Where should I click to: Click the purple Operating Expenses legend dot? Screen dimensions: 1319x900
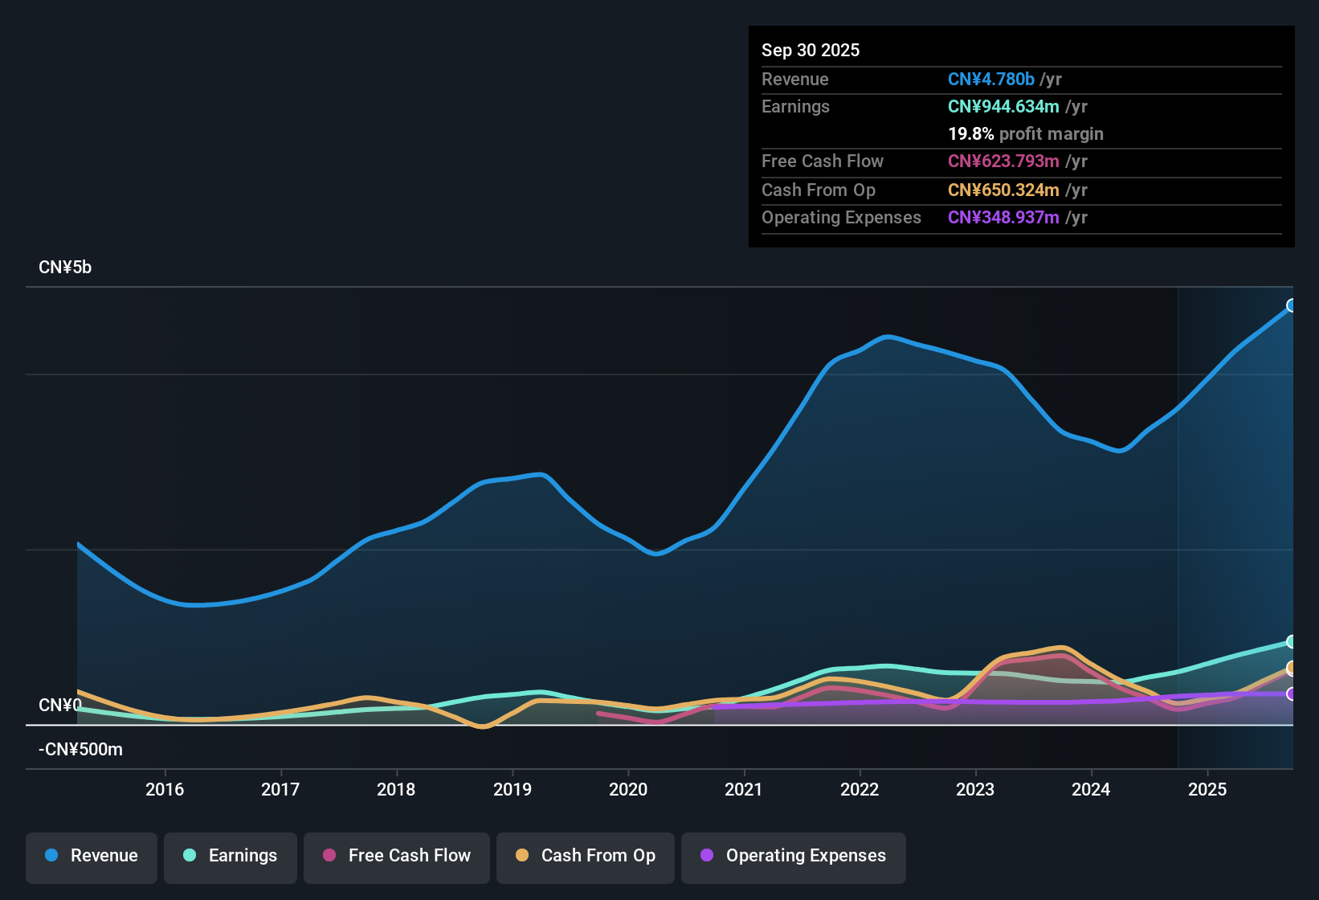pyautogui.click(x=707, y=856)
